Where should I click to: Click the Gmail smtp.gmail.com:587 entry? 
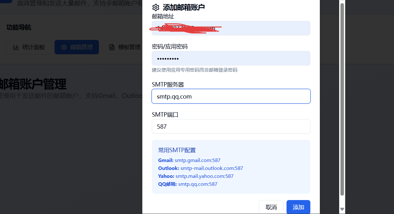(189, 160)
